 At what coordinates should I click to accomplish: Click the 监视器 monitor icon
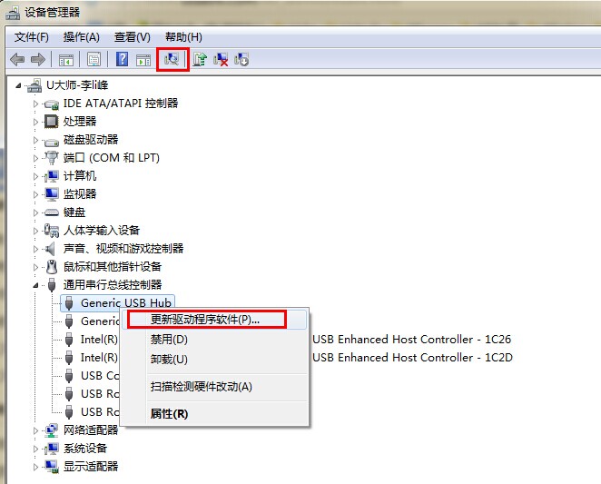(x=52, y=194)
